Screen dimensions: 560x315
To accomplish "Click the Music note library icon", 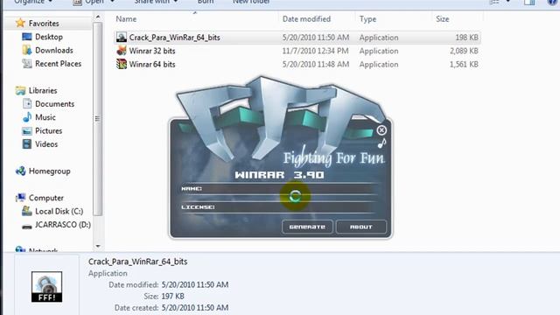I will [27, 117].
